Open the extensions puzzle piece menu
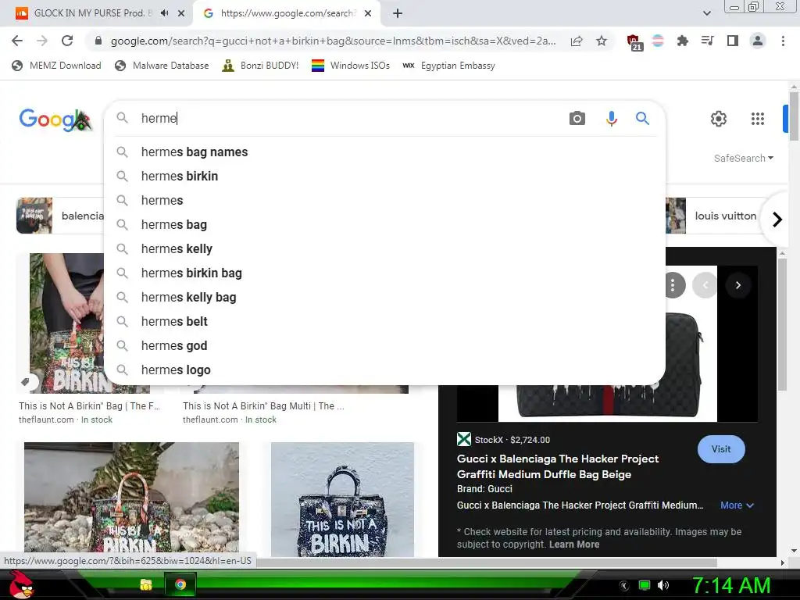800x600 pixels. [682, 41]
